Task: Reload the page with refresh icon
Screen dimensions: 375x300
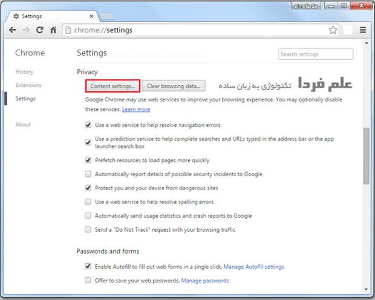Action: (x=40, y=30)
